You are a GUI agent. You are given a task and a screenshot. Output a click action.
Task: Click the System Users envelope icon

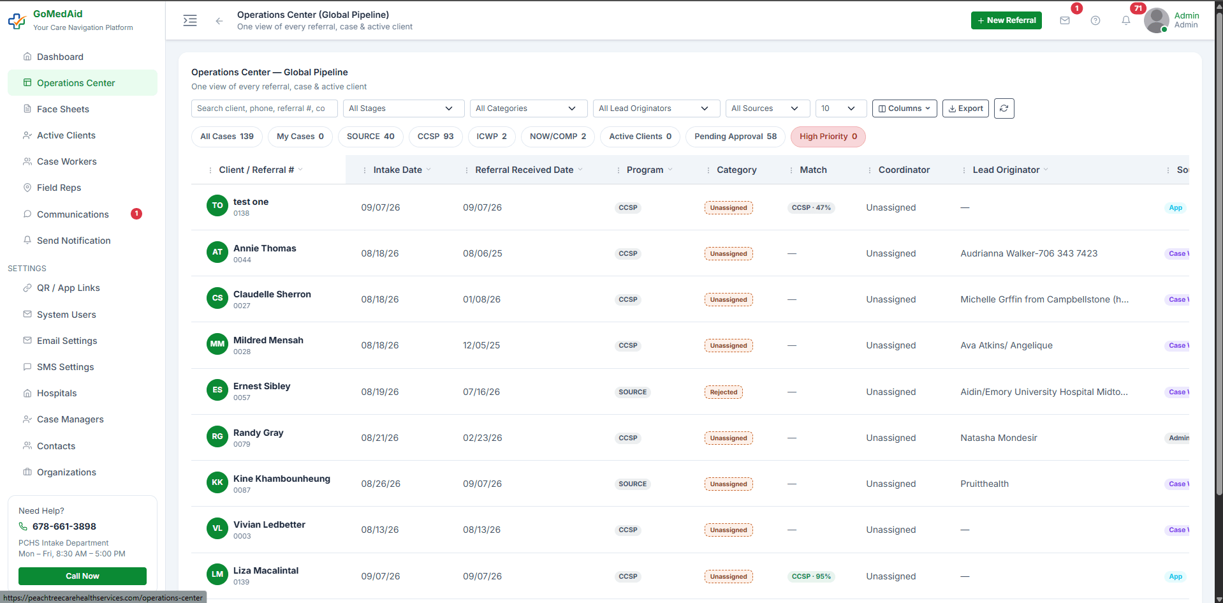click(x=27, y=315)
